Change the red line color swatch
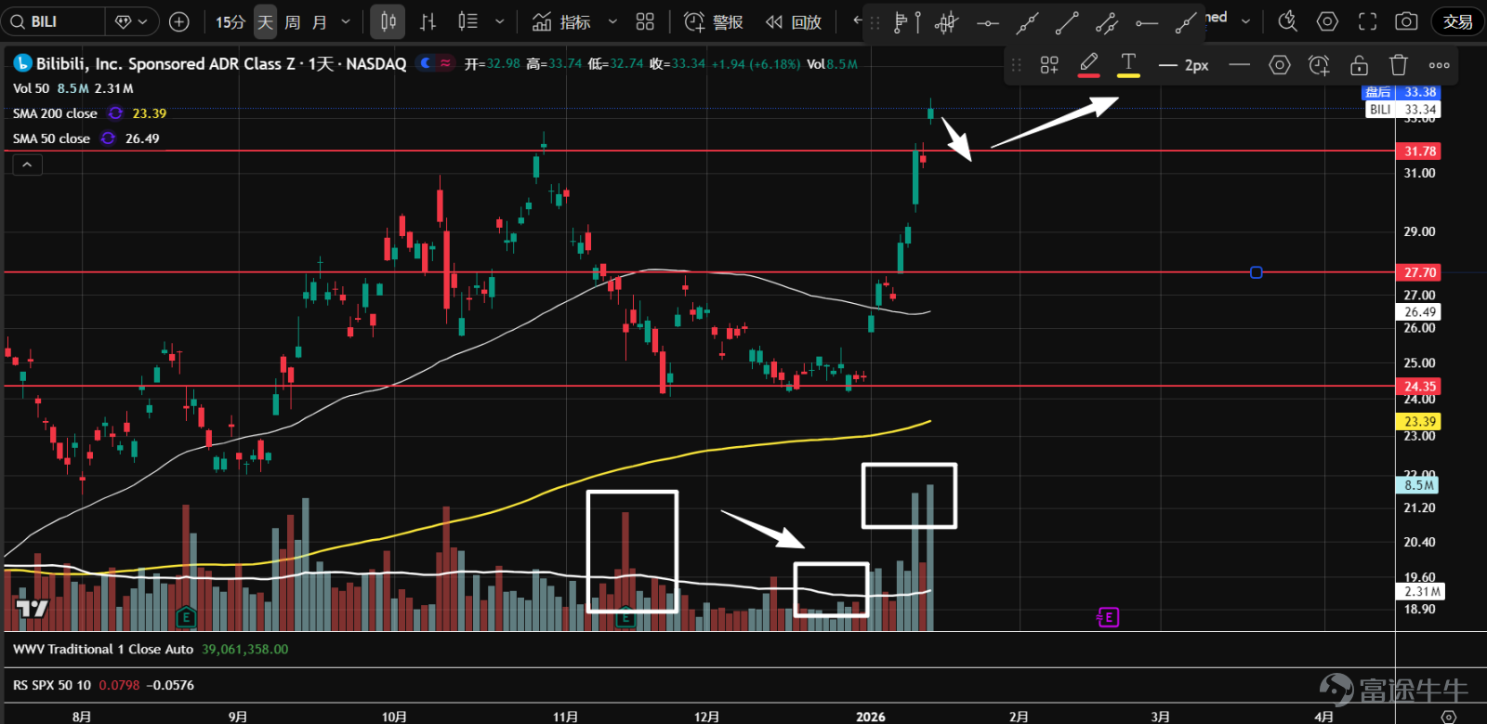 click(x=1088, y=65)
